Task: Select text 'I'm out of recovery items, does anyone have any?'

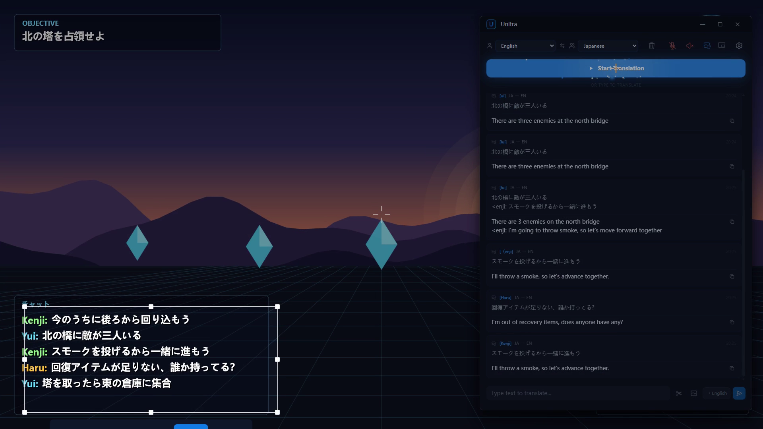Action: [x=557, y=322]
